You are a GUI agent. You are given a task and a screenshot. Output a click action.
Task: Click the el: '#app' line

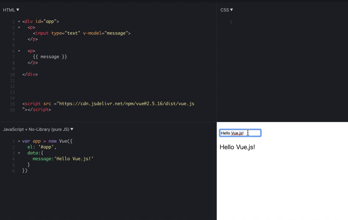(42, 147)
